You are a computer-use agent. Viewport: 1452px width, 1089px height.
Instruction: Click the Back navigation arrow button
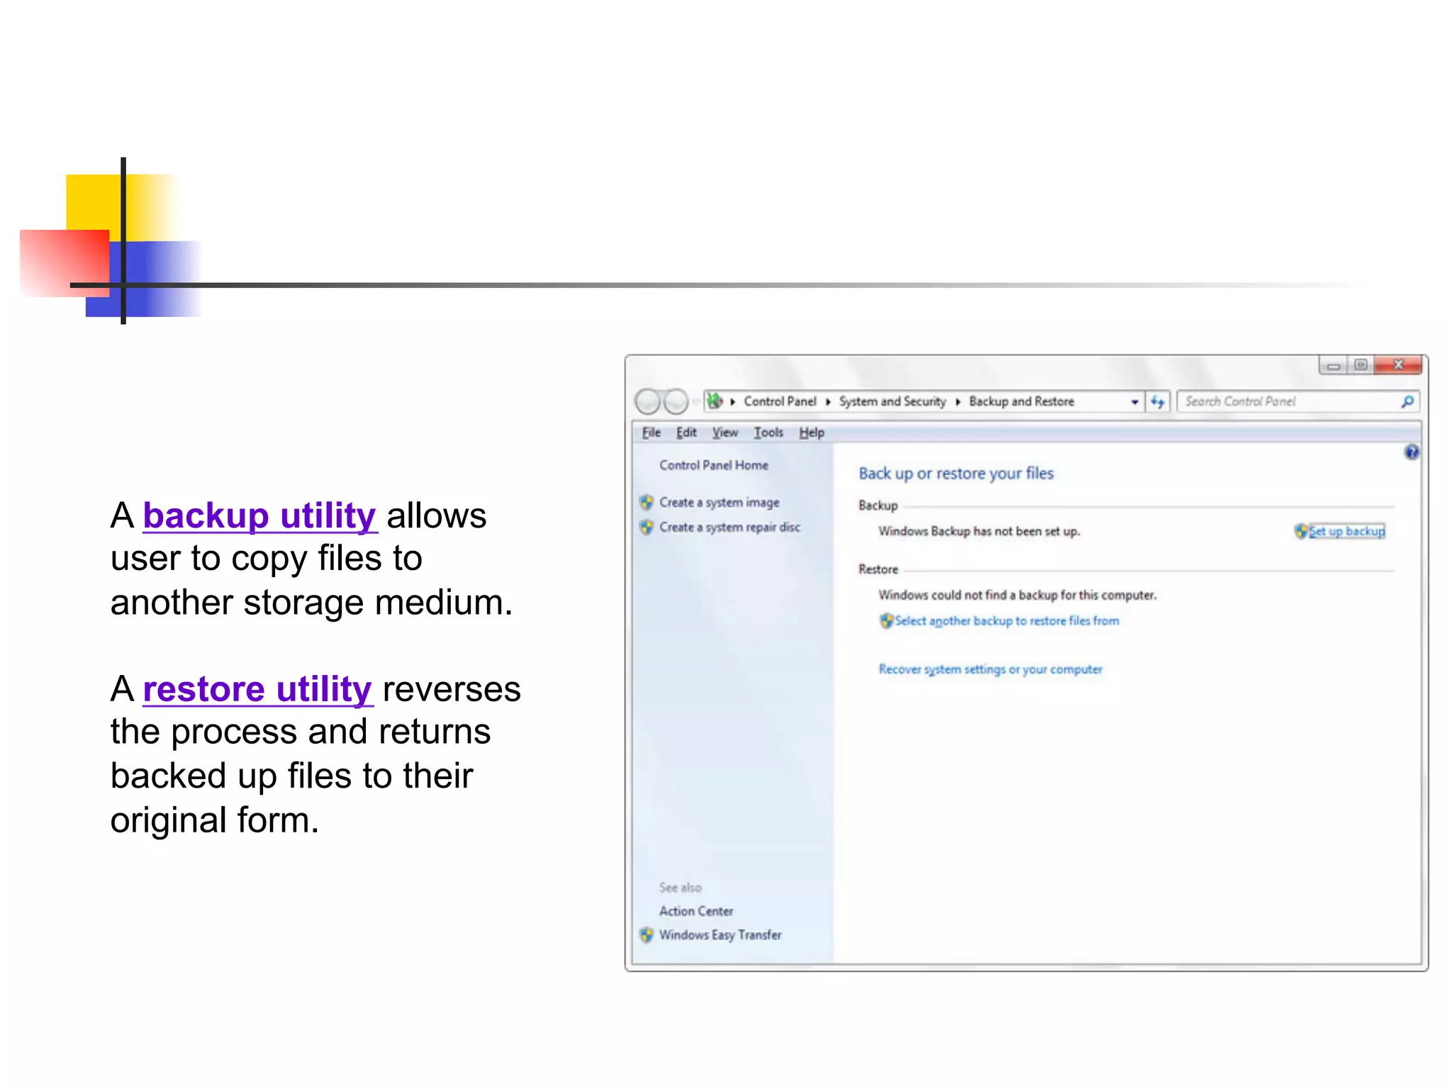[x=647, y=401]
